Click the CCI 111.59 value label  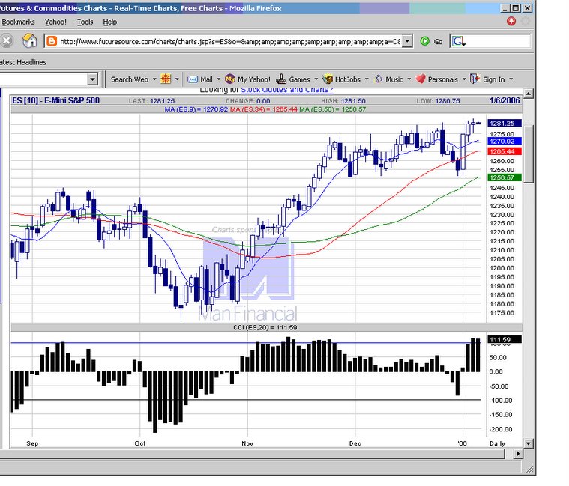[x=504, y=339]
